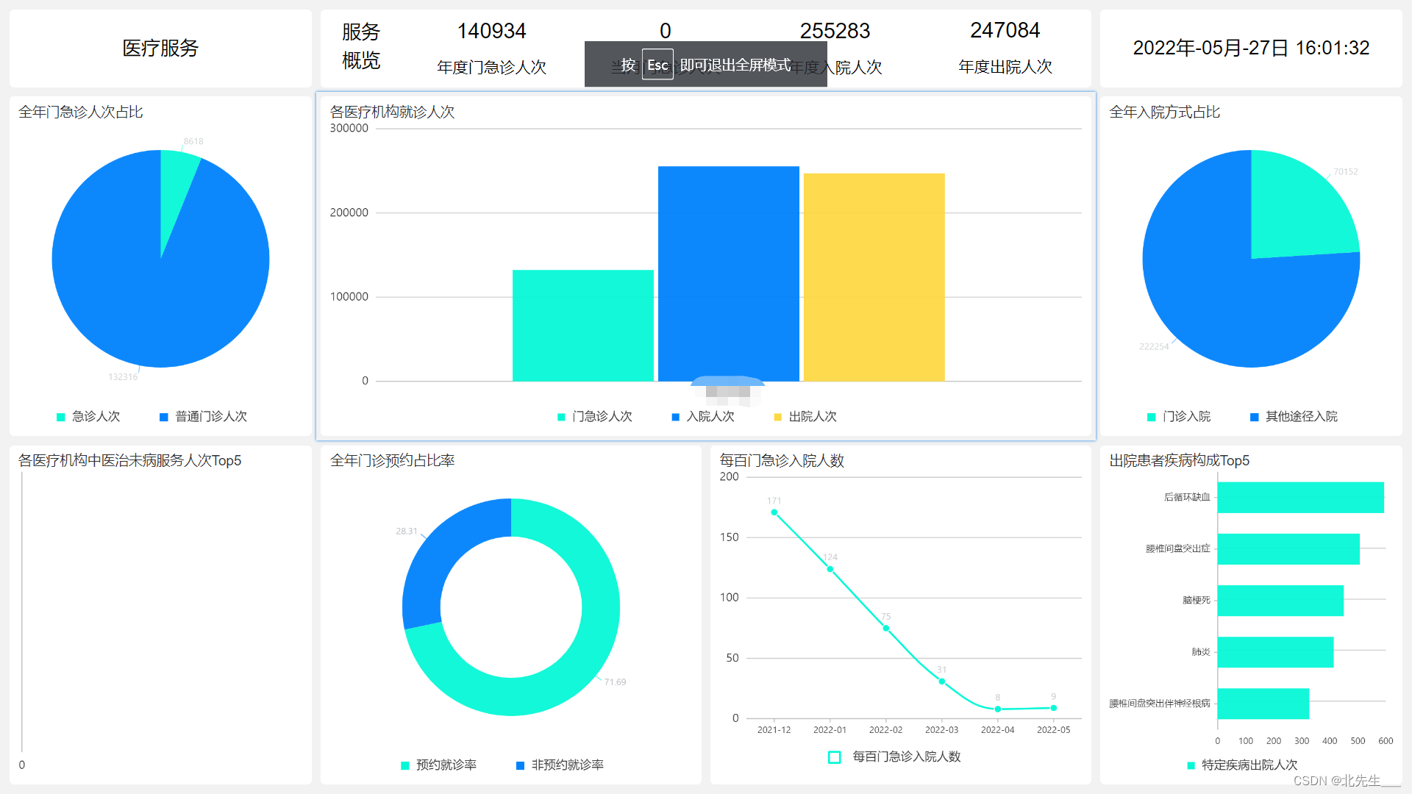Click the 255283 admissions value
The image size is (1412, 794).
[835, 31]
